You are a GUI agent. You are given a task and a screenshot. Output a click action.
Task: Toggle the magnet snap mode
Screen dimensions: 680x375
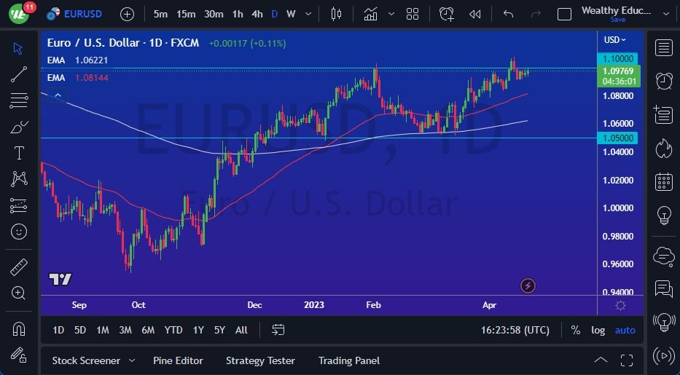[x=19, y=328]
